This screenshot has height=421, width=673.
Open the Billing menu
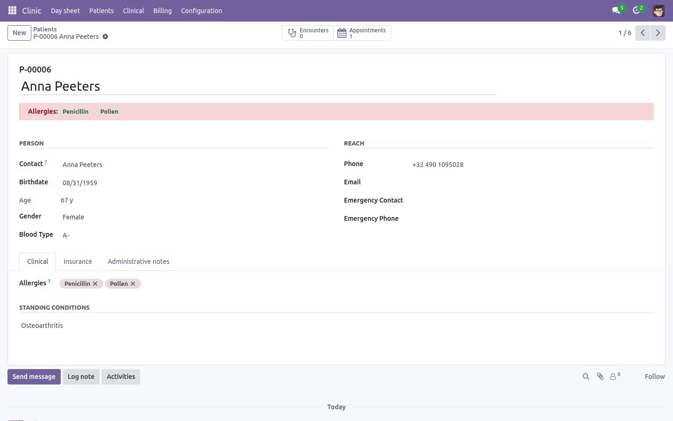pyautogui.click(x=162, y=10)
